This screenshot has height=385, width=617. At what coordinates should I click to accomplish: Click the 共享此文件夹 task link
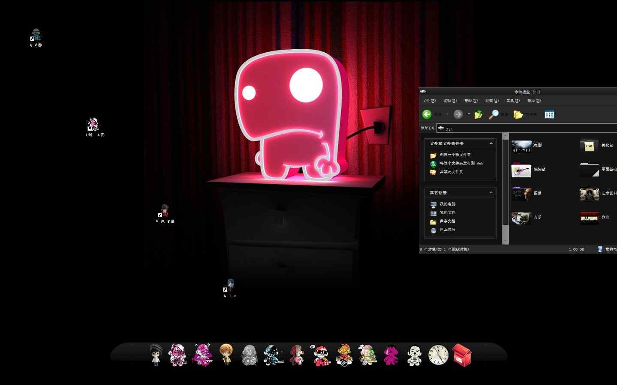pyautogui.click(x=451, y=172)
